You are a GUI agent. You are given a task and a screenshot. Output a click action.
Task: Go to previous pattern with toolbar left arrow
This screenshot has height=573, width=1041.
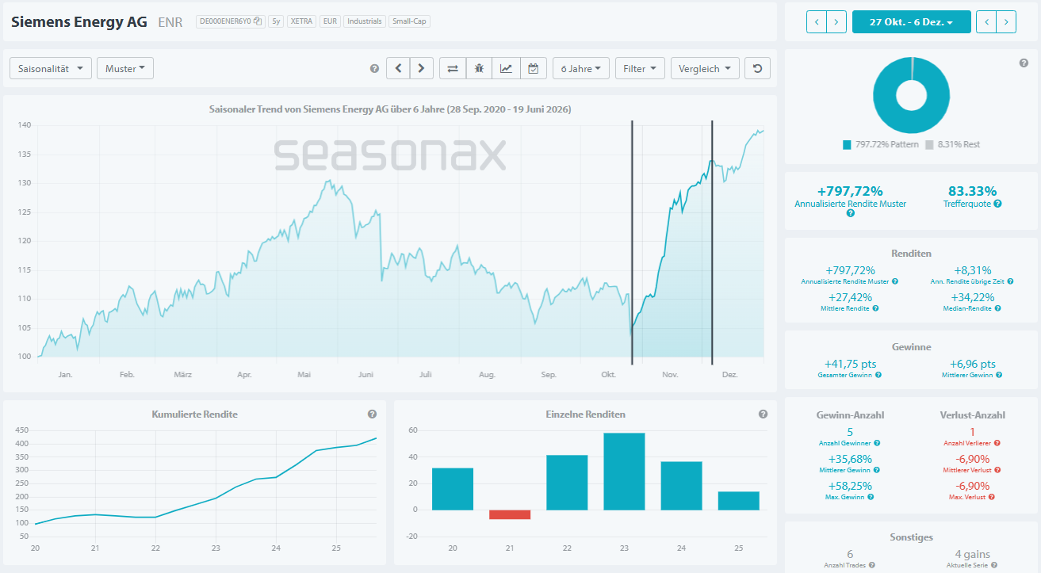(398, 68)
